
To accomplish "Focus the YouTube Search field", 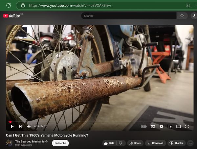I will tap(129, 16).
